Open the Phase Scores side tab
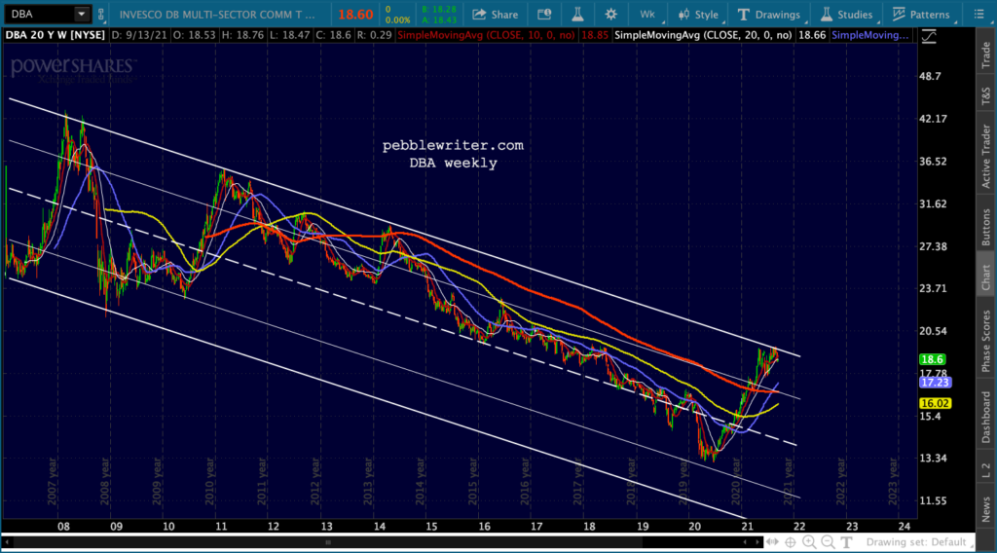Image resolution: width=997 pixels, height=553 pixels. click(985, 340)
